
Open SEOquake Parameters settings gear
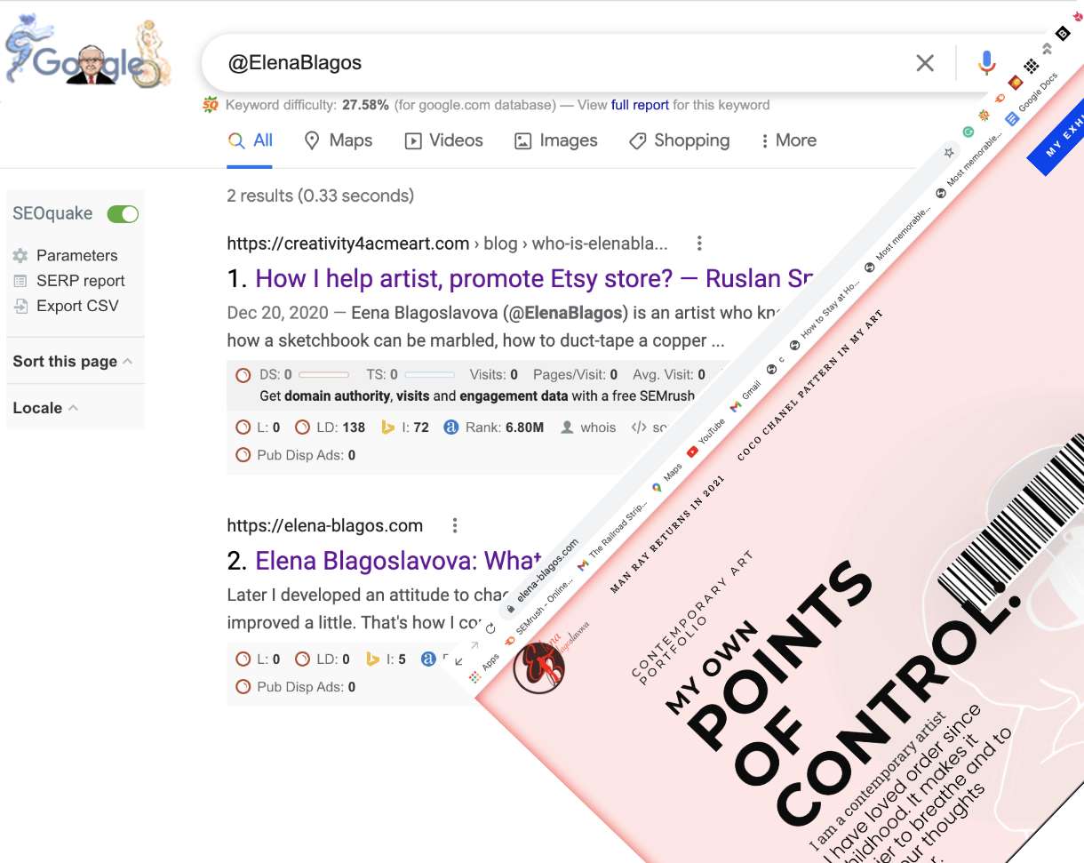pos(22,255)
